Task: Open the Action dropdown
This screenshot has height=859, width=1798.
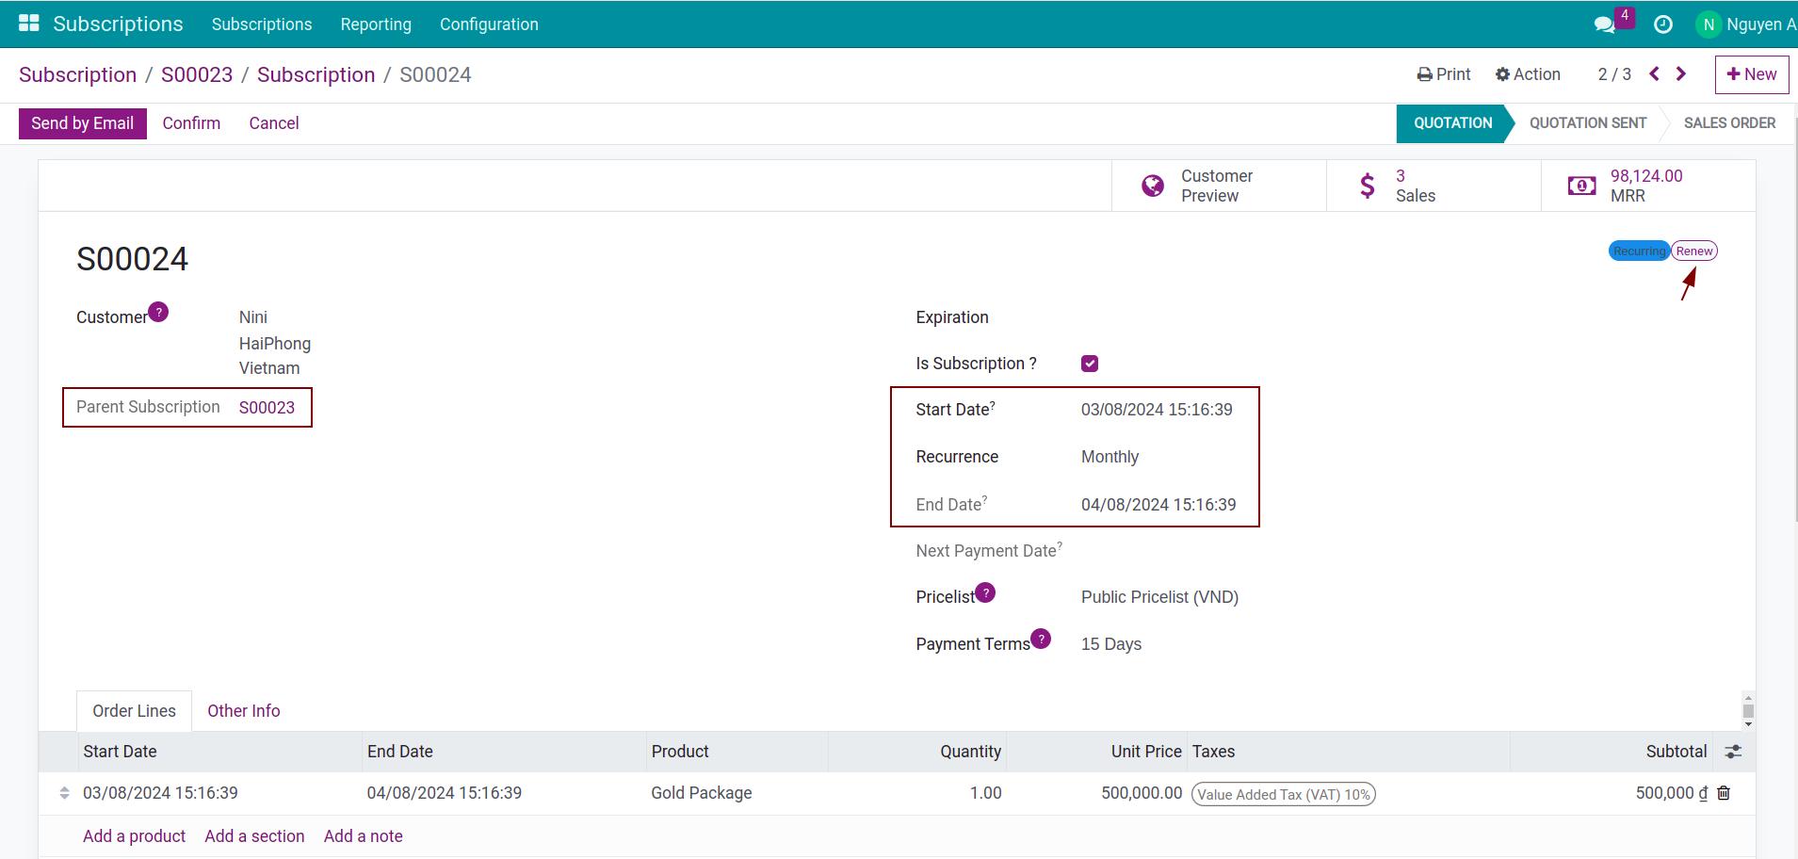Action: 1528,74
